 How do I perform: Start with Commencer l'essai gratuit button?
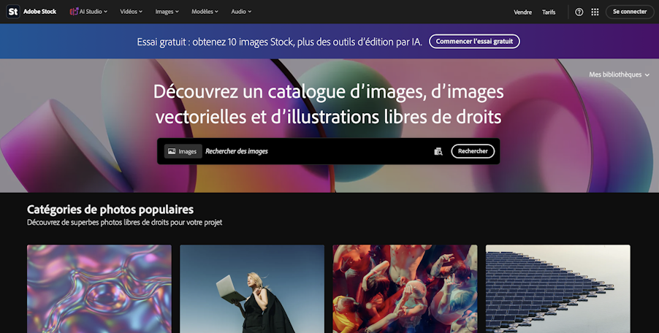(x=474, y=41)
